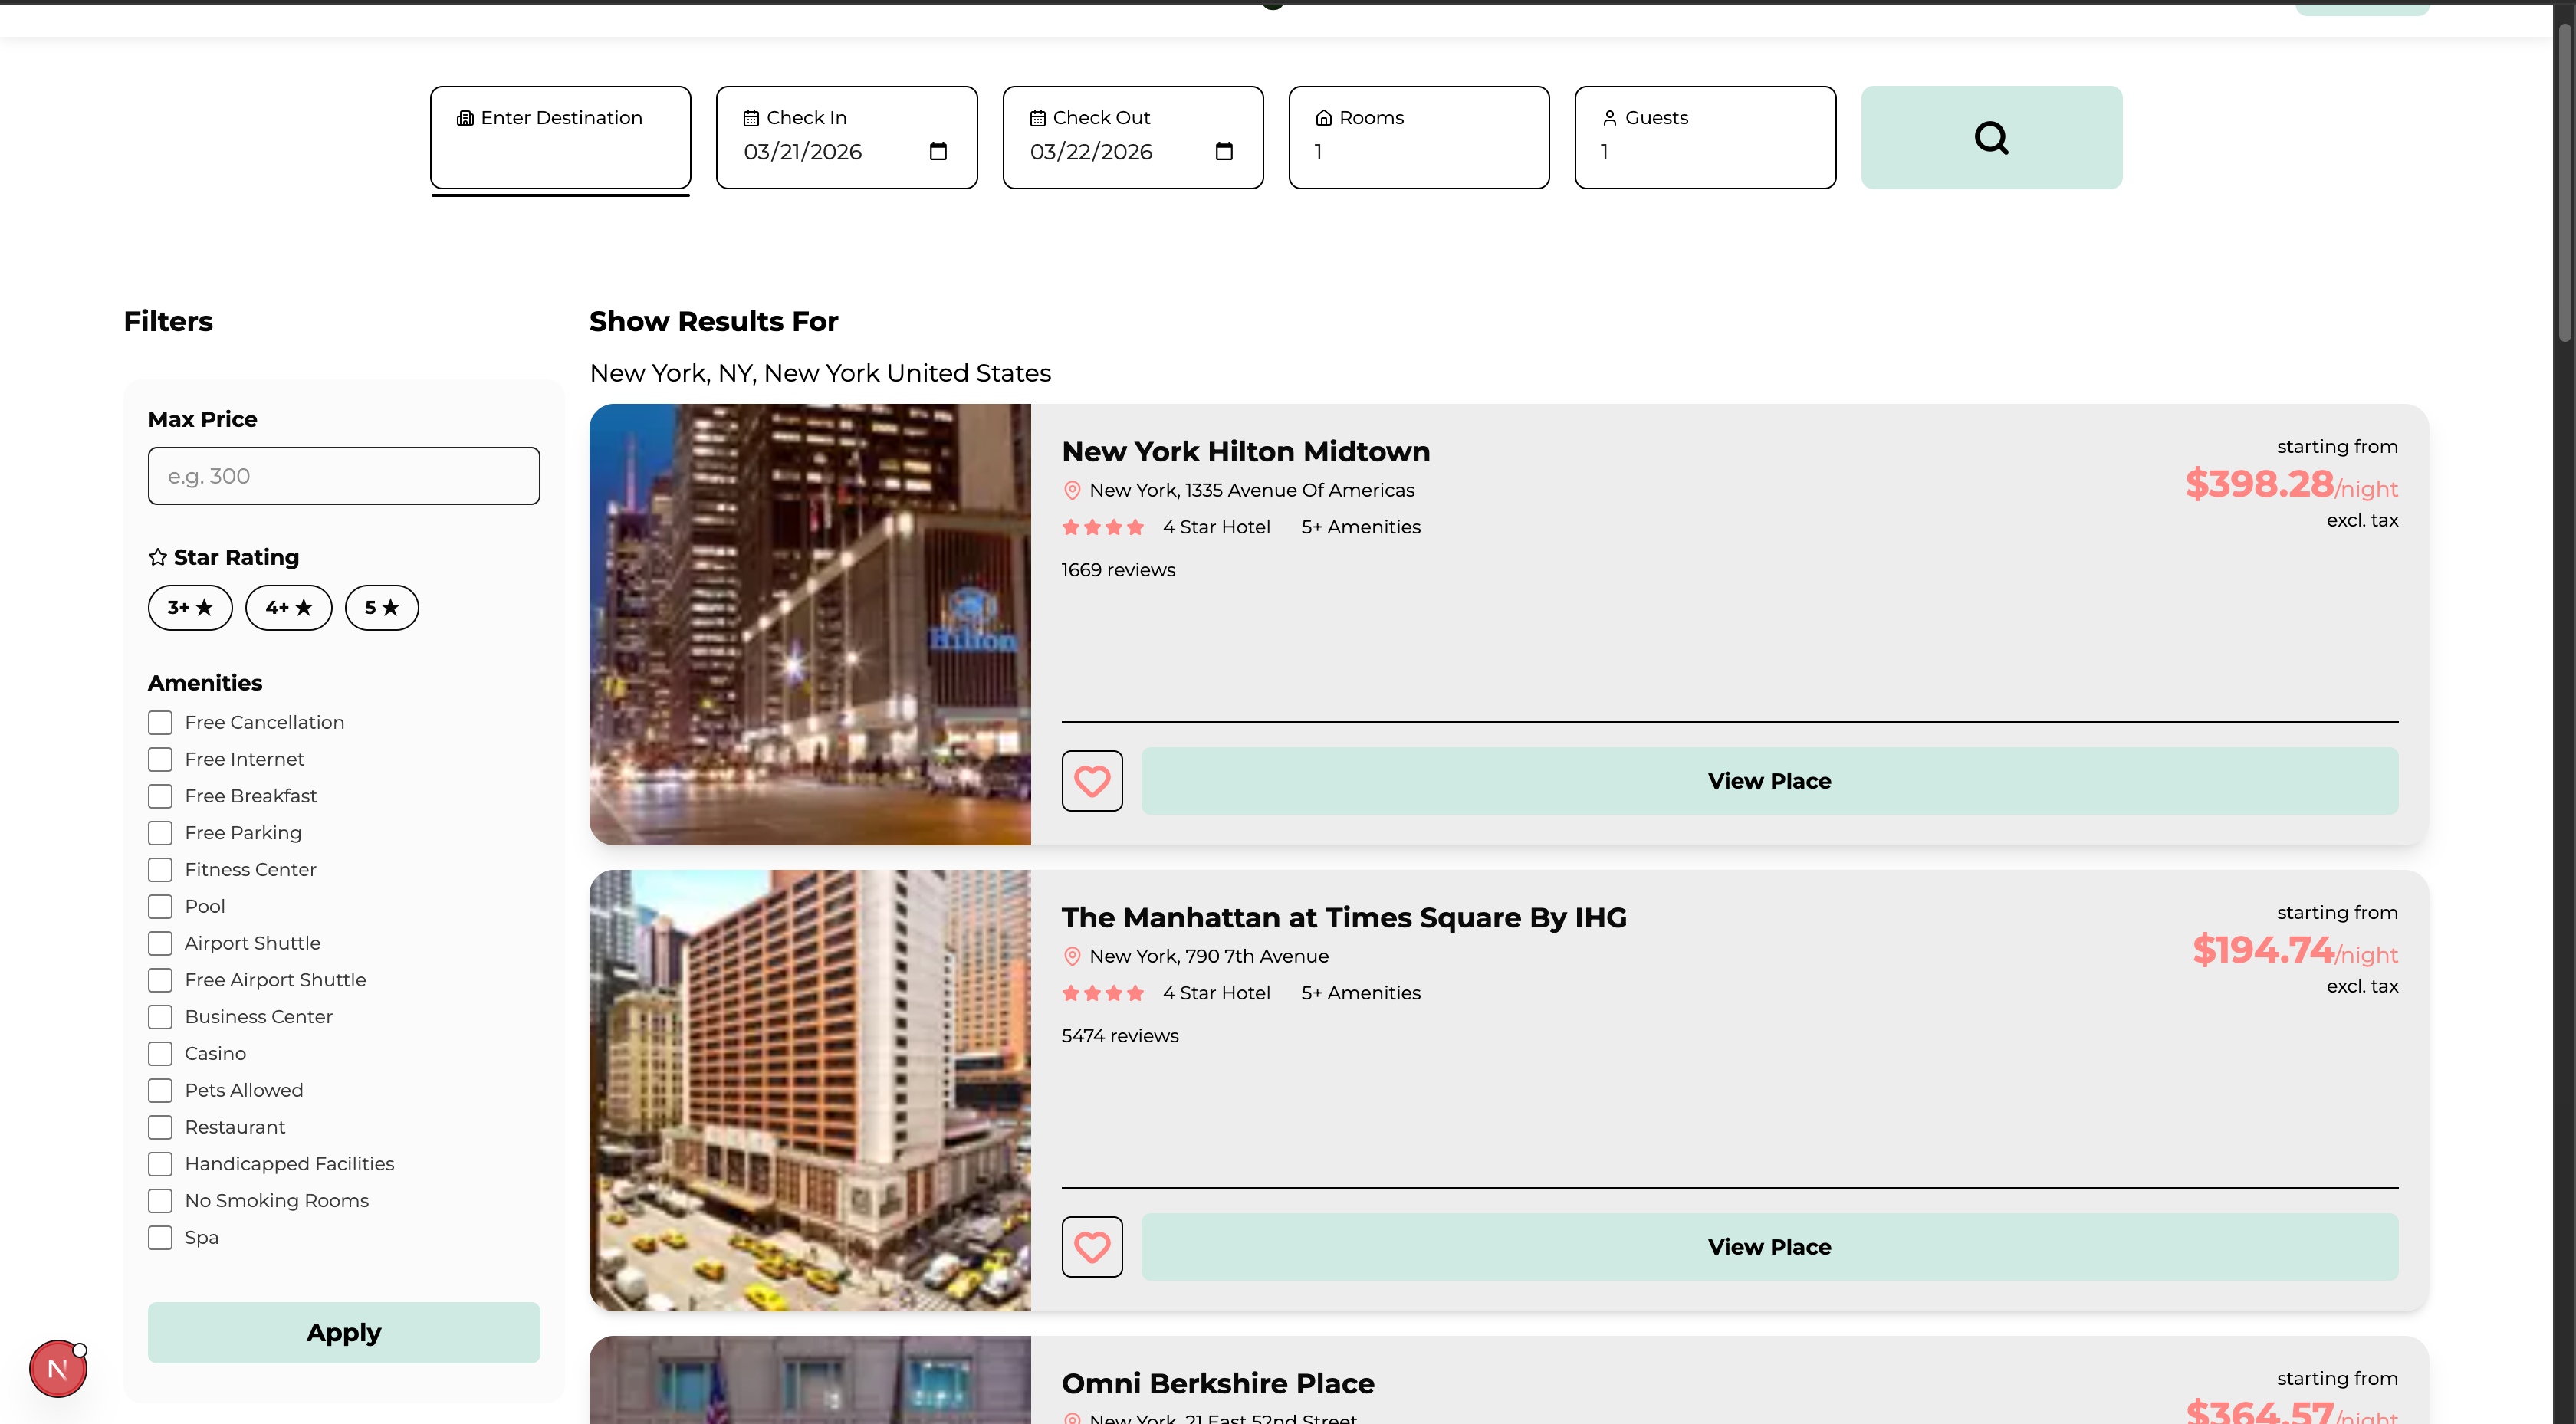Check the Pool amenity box

160,906
